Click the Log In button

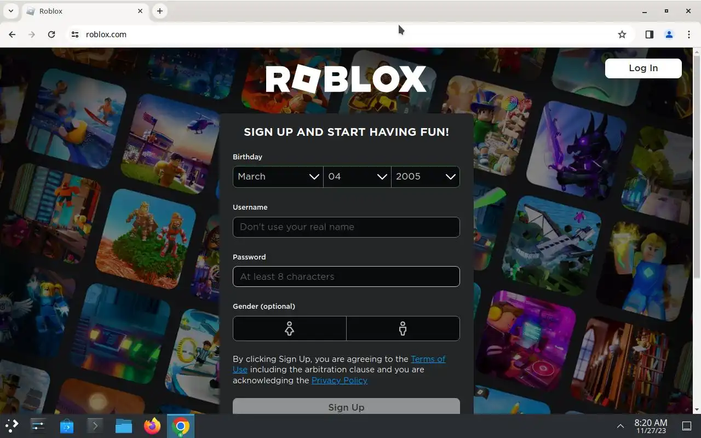pos(643,68)
